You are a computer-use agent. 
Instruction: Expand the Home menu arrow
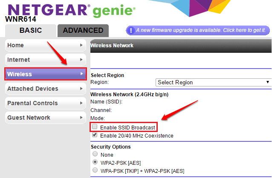pos(81,45)
